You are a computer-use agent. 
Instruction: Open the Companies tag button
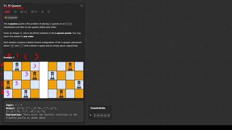[11, 18]
